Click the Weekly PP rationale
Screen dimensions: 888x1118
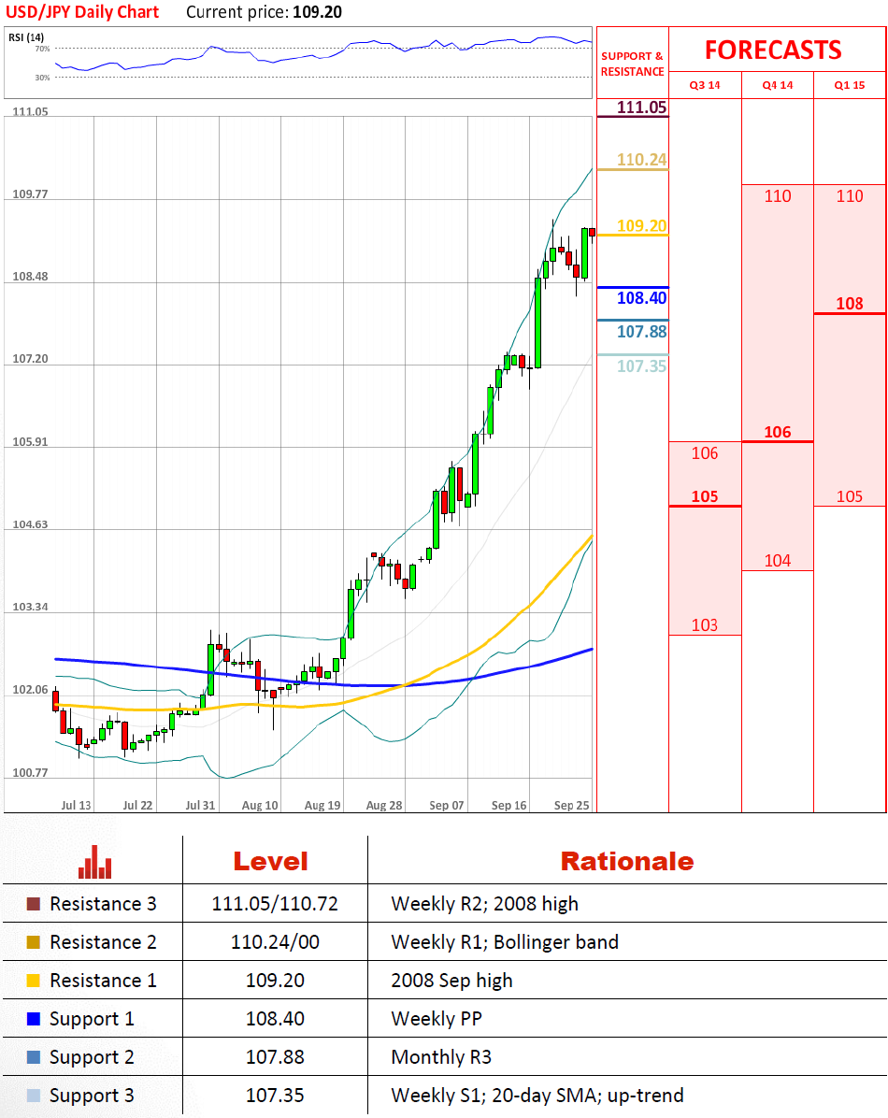coord(437,1020)
